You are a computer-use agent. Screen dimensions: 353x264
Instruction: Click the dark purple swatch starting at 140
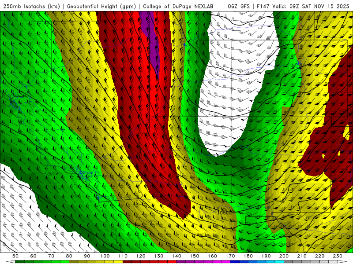181,262
